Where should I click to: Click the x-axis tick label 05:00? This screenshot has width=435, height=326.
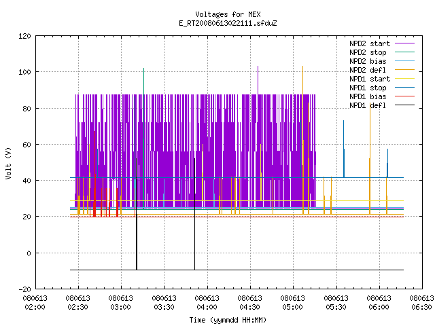point(293,307)
